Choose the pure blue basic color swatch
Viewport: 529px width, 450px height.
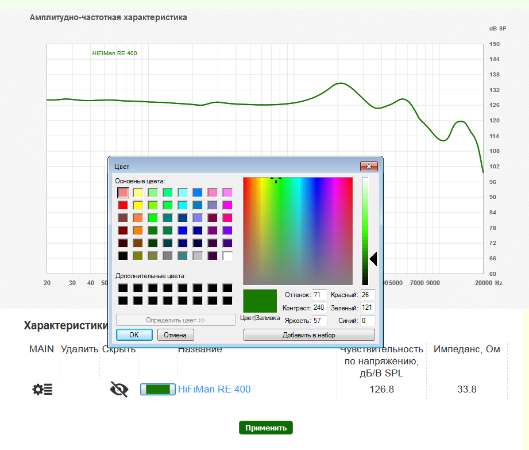(x=183, y=230)
